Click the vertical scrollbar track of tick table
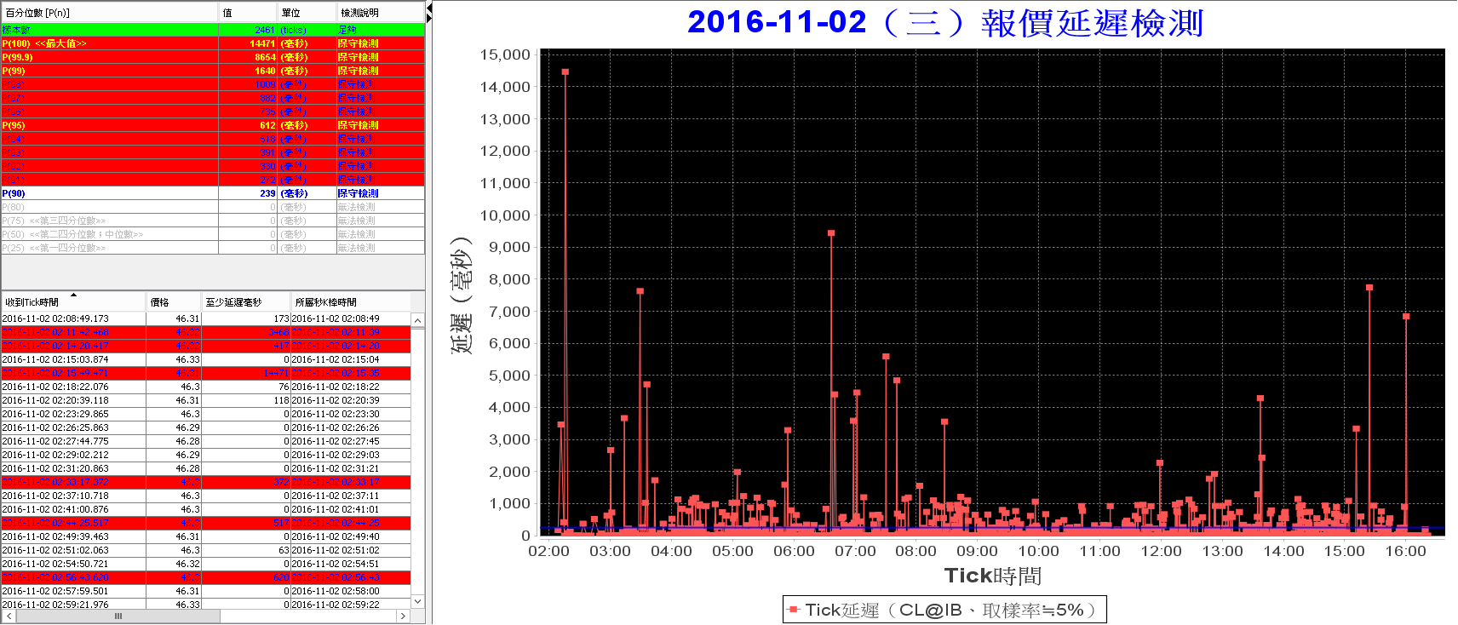The width and height of the screenshot is (1458, 625). click(417, 461)
